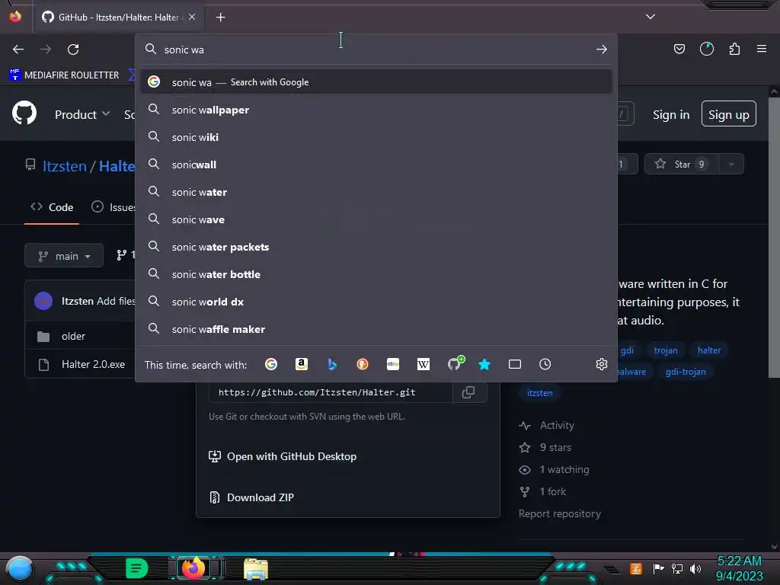Search this time with Bing icon
This screenshot has width=780, height=585.
pos(332,364)
